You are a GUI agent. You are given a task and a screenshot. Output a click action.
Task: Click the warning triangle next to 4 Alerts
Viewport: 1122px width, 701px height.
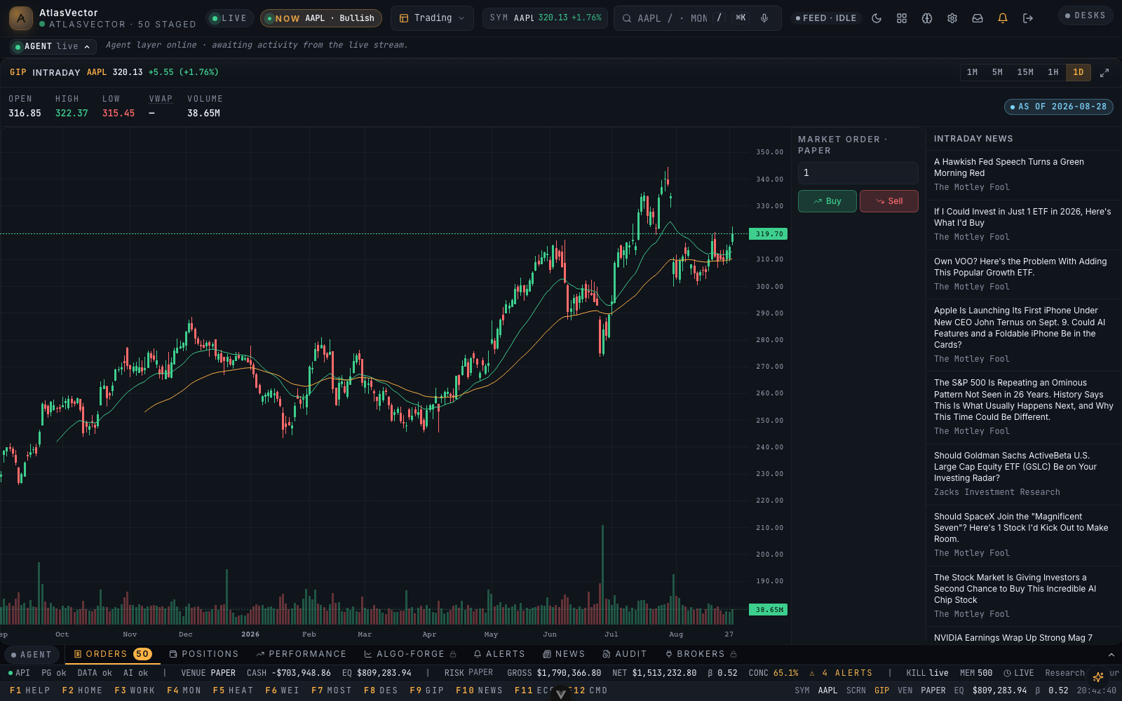pyautogui.click(x=812, y=673)
